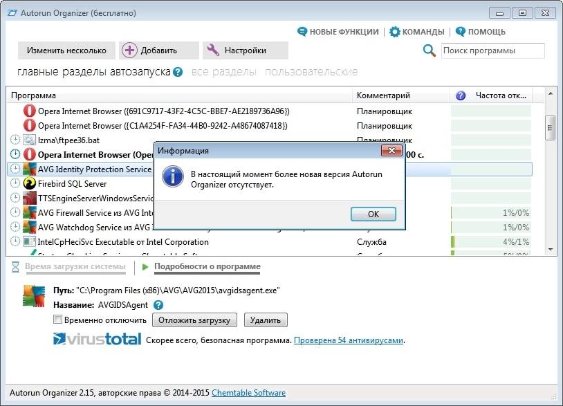Click the help icon next to главные разделы автозапуска
This screenshot has width=563, height=406.
tap(177, 72)
